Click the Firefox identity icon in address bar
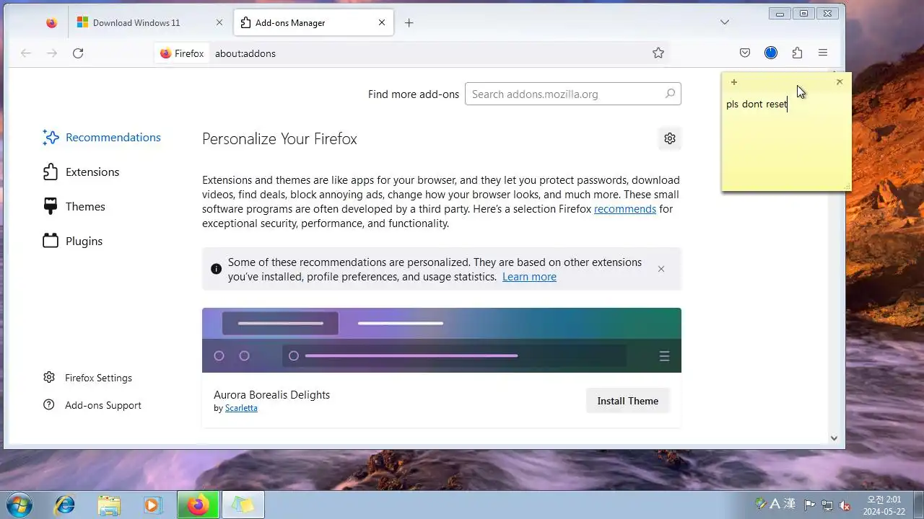The width and height of the screenshot is (924, 519). tap(182, 53)
